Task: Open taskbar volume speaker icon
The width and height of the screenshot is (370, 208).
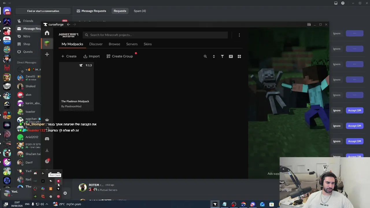Action: [42, 204]
